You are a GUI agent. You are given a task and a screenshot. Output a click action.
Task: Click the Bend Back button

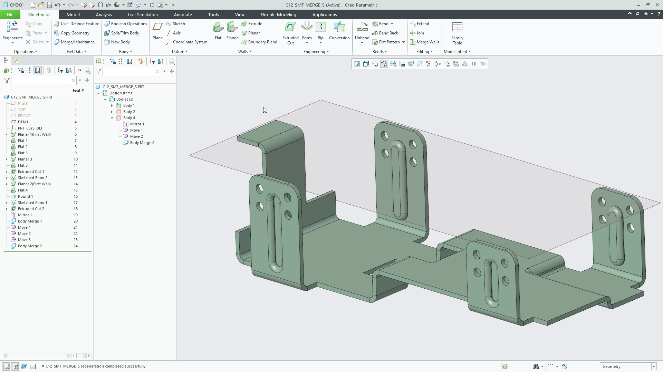pos(385,33)
